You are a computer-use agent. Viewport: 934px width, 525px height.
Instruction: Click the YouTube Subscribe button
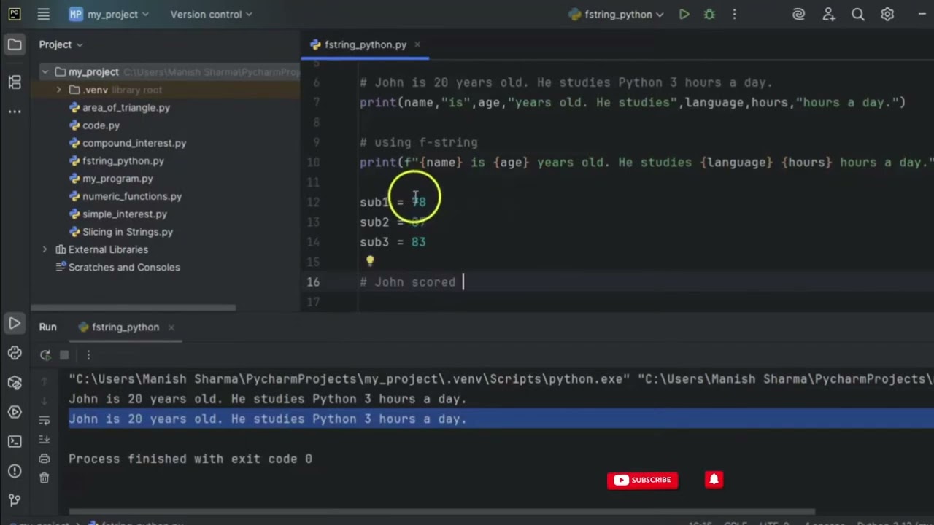[x=643, y=480]
